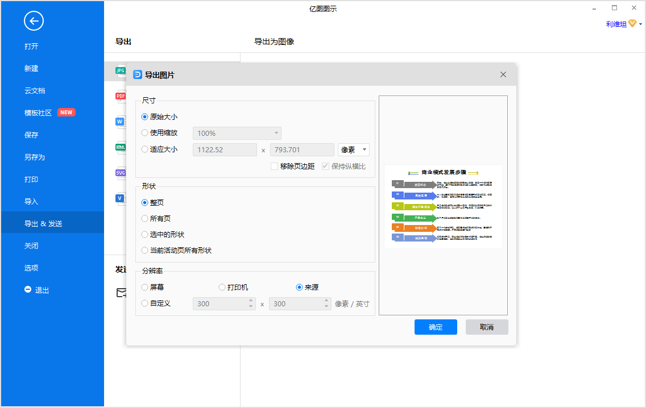The width and height of the screenshot is (646, 408).
Task: Click the back arrow circle icon
Action: (x=34, y=21)
